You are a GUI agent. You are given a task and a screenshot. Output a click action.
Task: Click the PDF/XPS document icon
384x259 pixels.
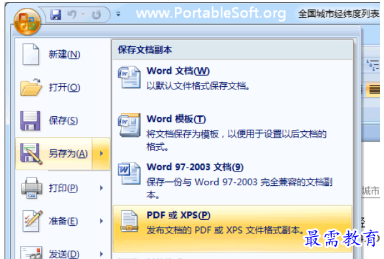point(129,221)
